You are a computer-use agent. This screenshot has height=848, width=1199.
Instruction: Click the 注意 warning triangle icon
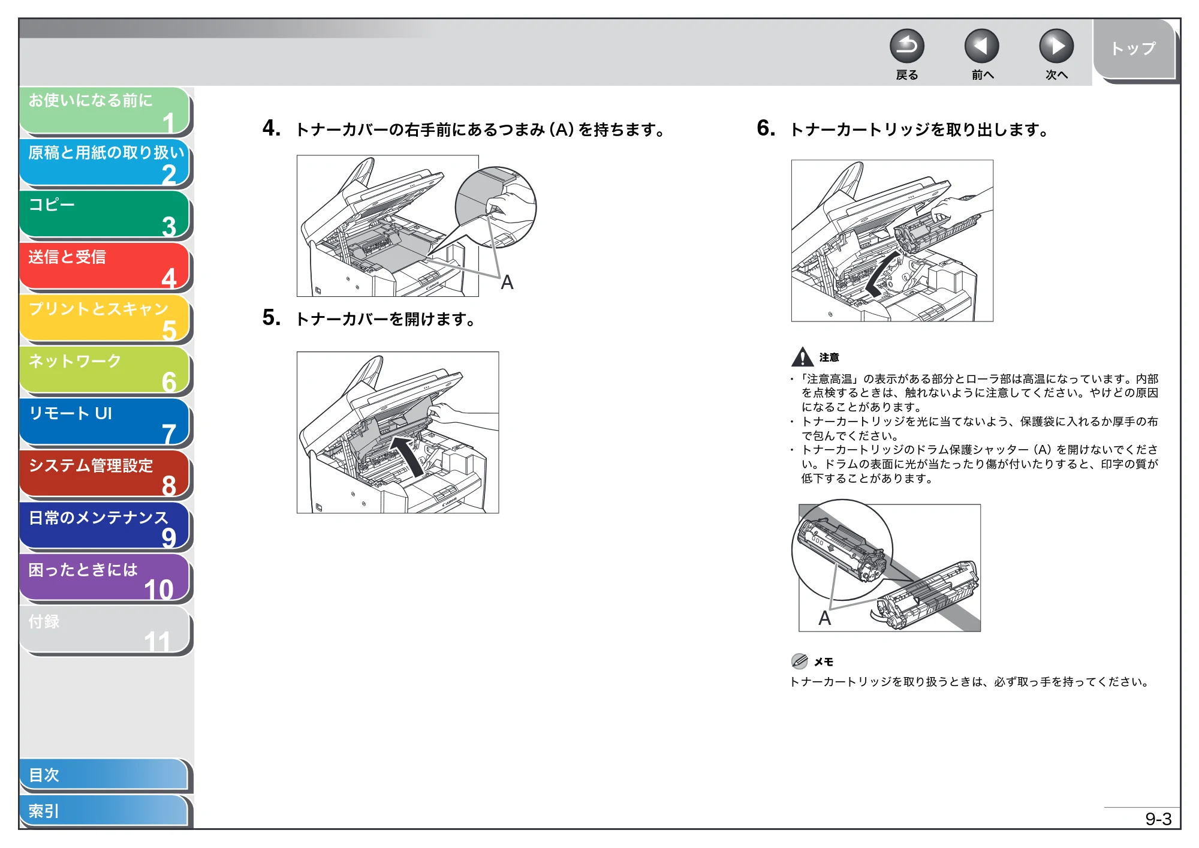pos(802,357)
